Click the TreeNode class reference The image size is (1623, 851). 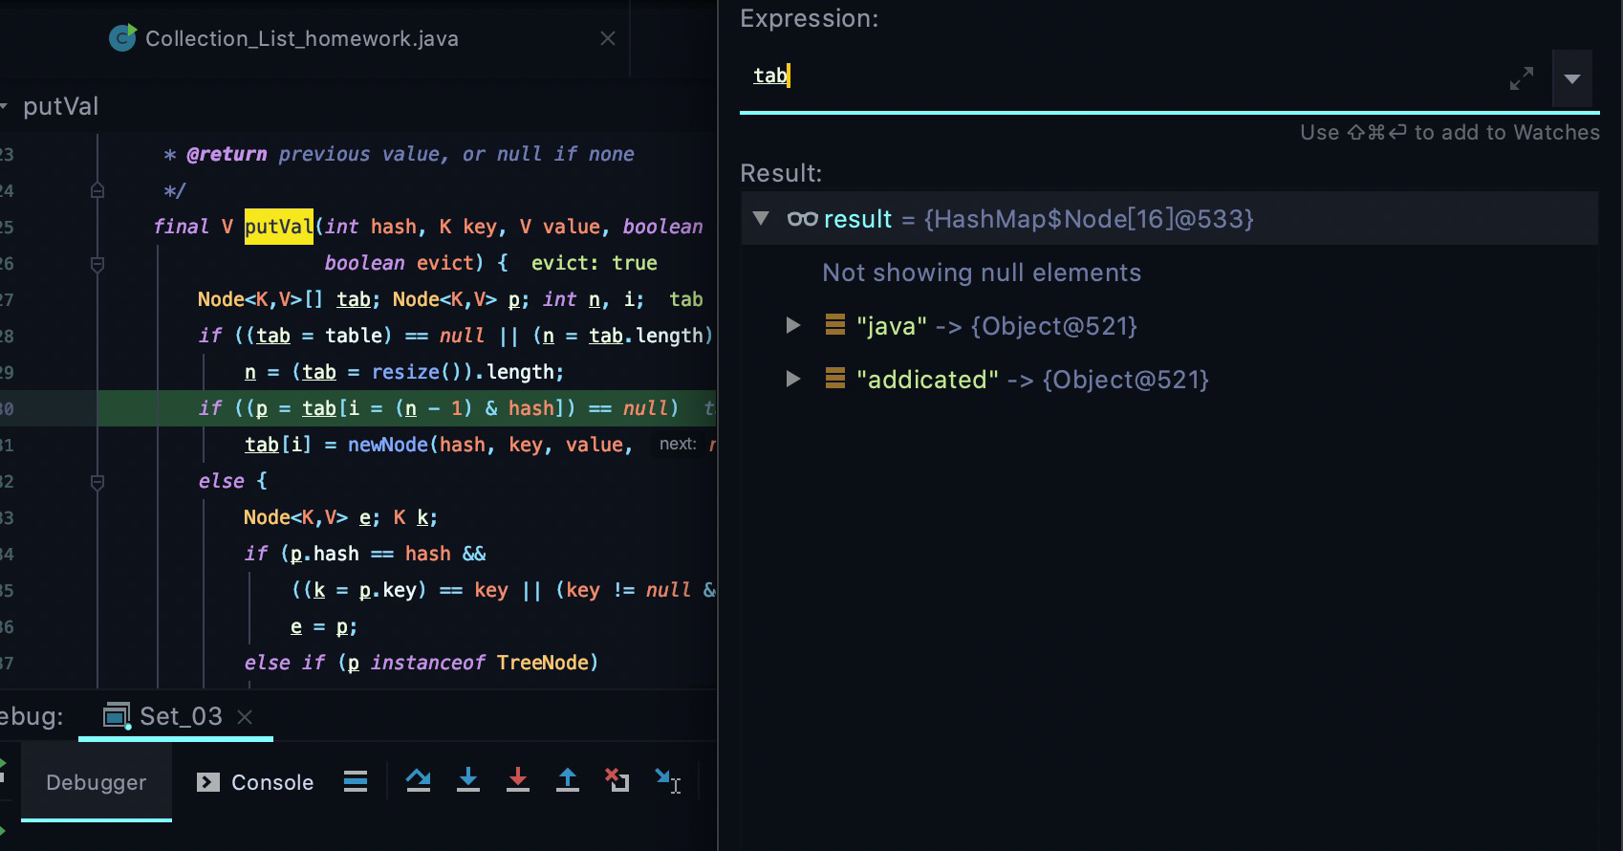[542, 663]
